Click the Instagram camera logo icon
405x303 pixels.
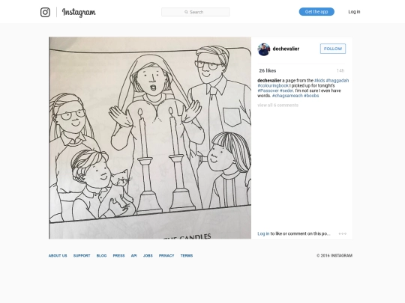pyautogui.click(x=45, y=12)
